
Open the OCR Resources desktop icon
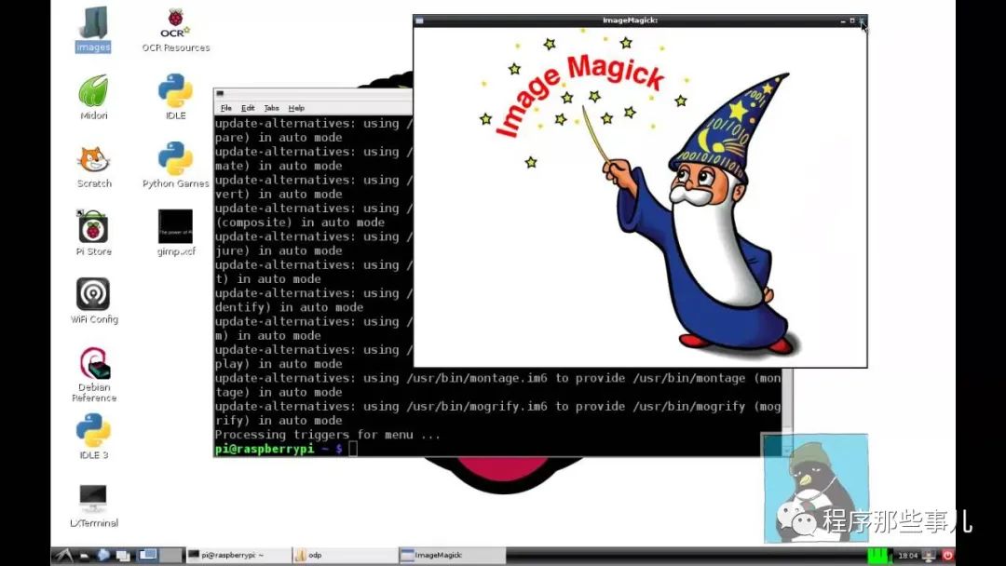(x=176, y=30)
